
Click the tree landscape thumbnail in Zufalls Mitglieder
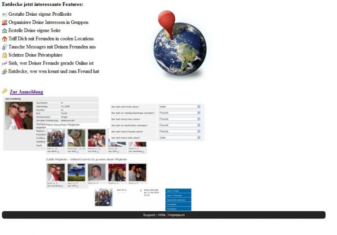(76, 172)
